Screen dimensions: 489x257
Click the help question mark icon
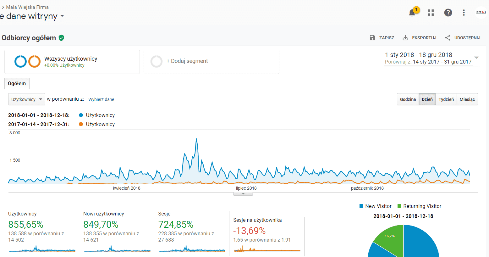[x=448, y=13]
